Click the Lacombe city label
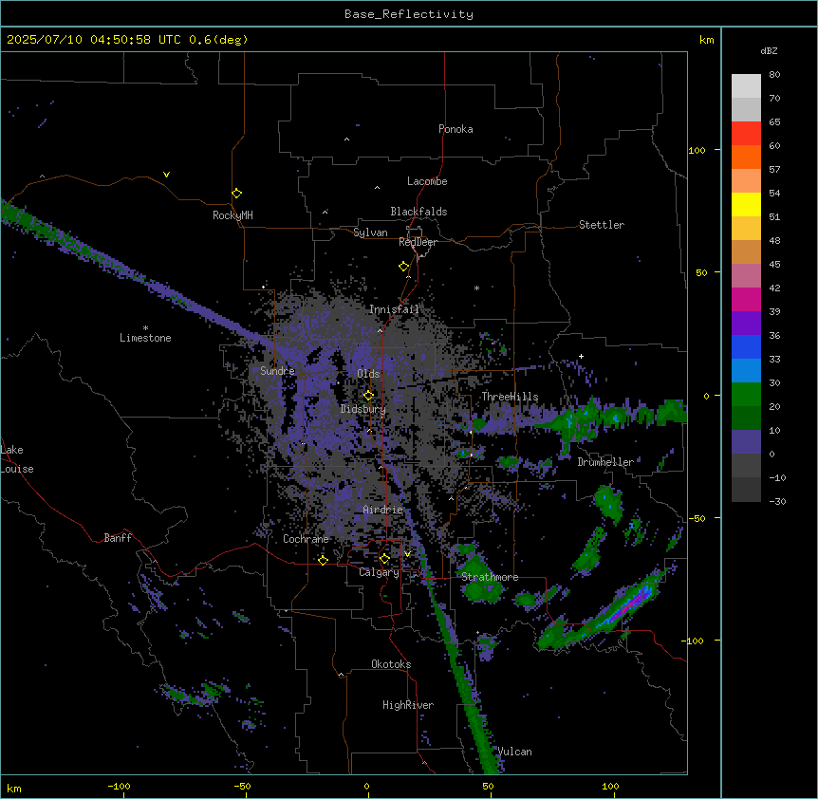Viewport: 818px width, 799px height. 427,181
